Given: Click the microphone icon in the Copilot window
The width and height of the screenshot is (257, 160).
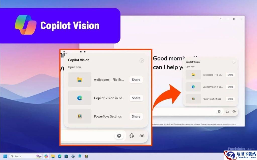Looking at the screenshot, I should pyautogui.click(x=227, y=111).
